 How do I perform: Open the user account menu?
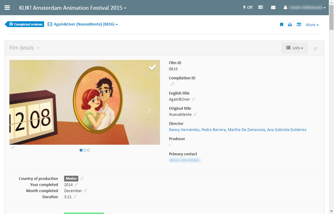coord(305,8)
